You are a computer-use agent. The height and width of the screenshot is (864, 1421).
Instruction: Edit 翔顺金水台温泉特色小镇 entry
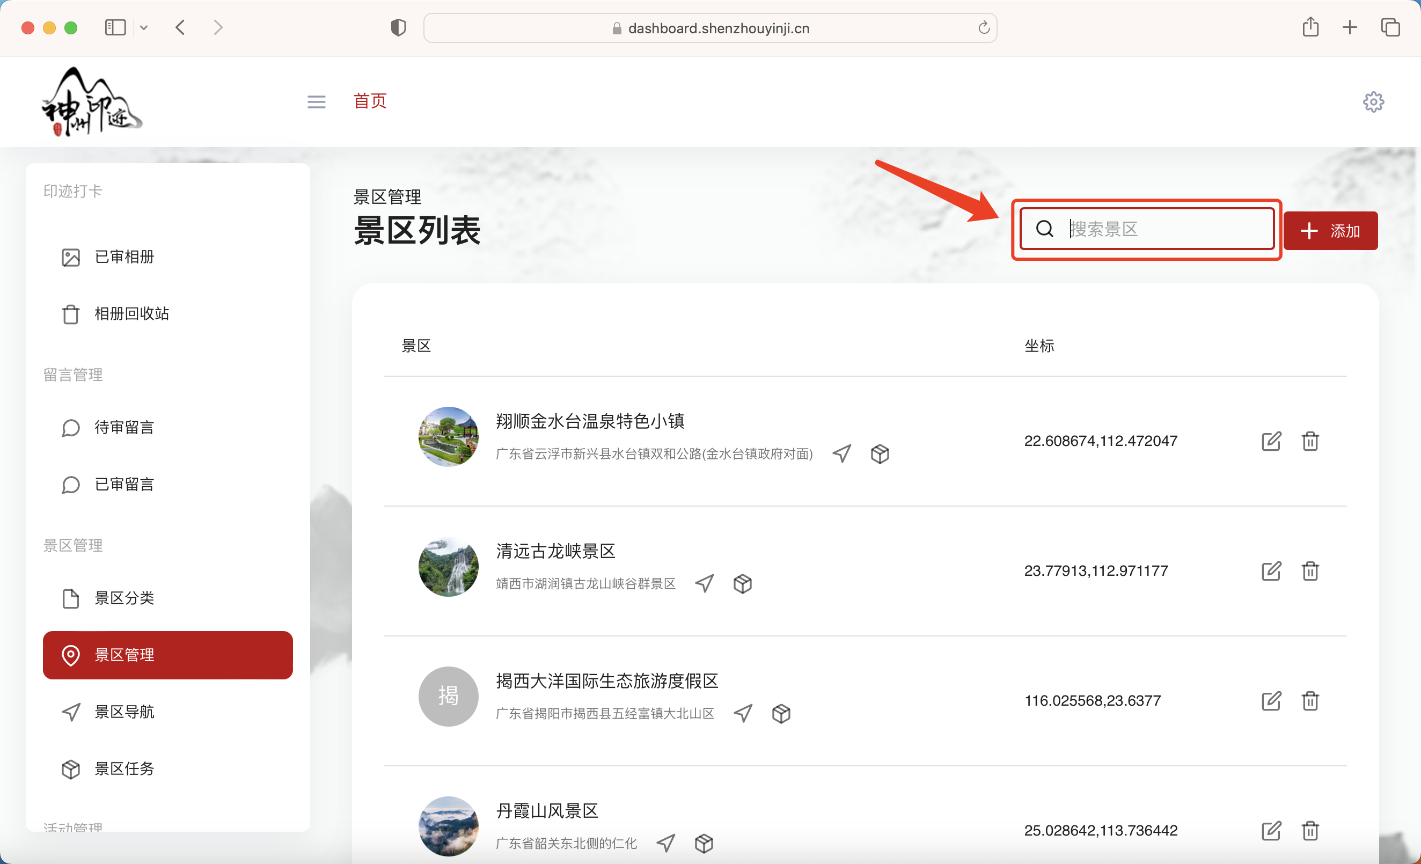point(1271,441)
